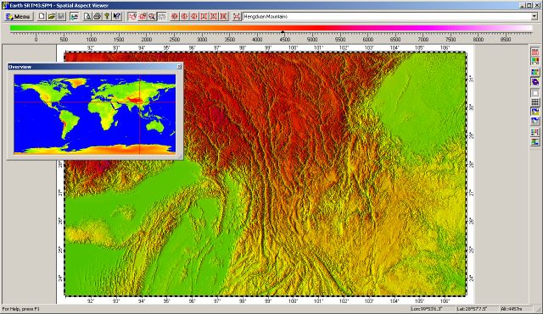Click the purple shape icon in right toolbar
The height and width of the screenshot is (314, 543).
(535, 82)
